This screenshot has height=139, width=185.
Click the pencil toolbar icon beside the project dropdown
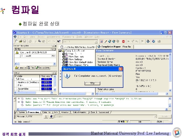pyautogui.click(x=106, y=41)
